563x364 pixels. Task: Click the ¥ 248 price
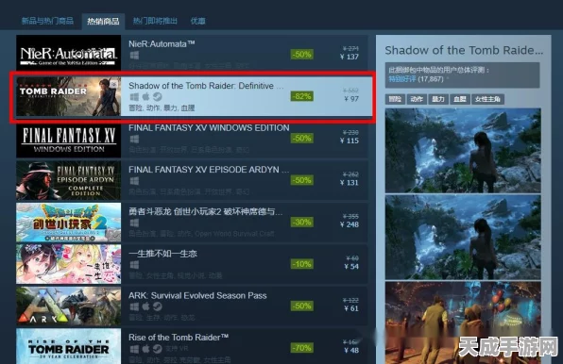pyautogui.click(x=350, y=224)
